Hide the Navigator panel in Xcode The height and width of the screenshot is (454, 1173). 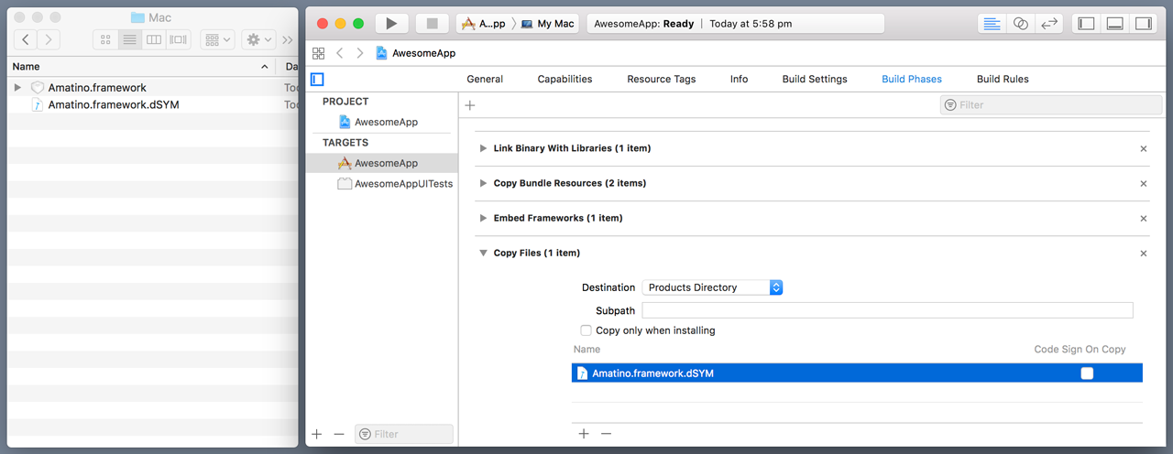coord(1087,24)
